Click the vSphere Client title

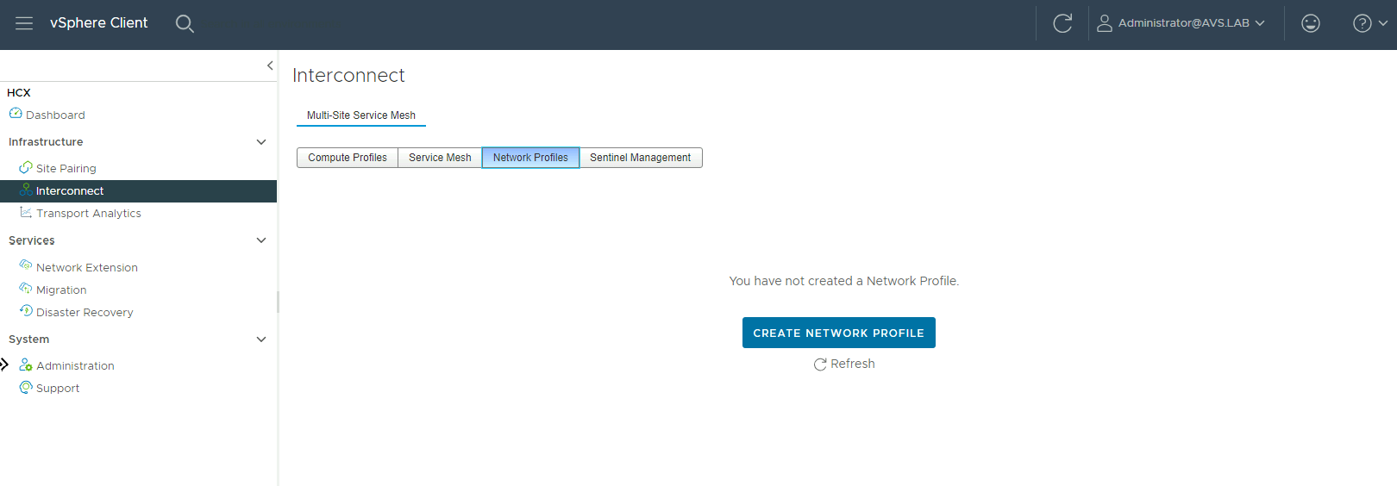coord(99,23)
